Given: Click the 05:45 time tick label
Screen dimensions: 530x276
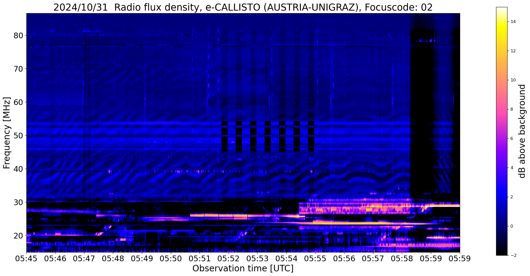Looking at the screenshot, I should (x=26, y=258).
